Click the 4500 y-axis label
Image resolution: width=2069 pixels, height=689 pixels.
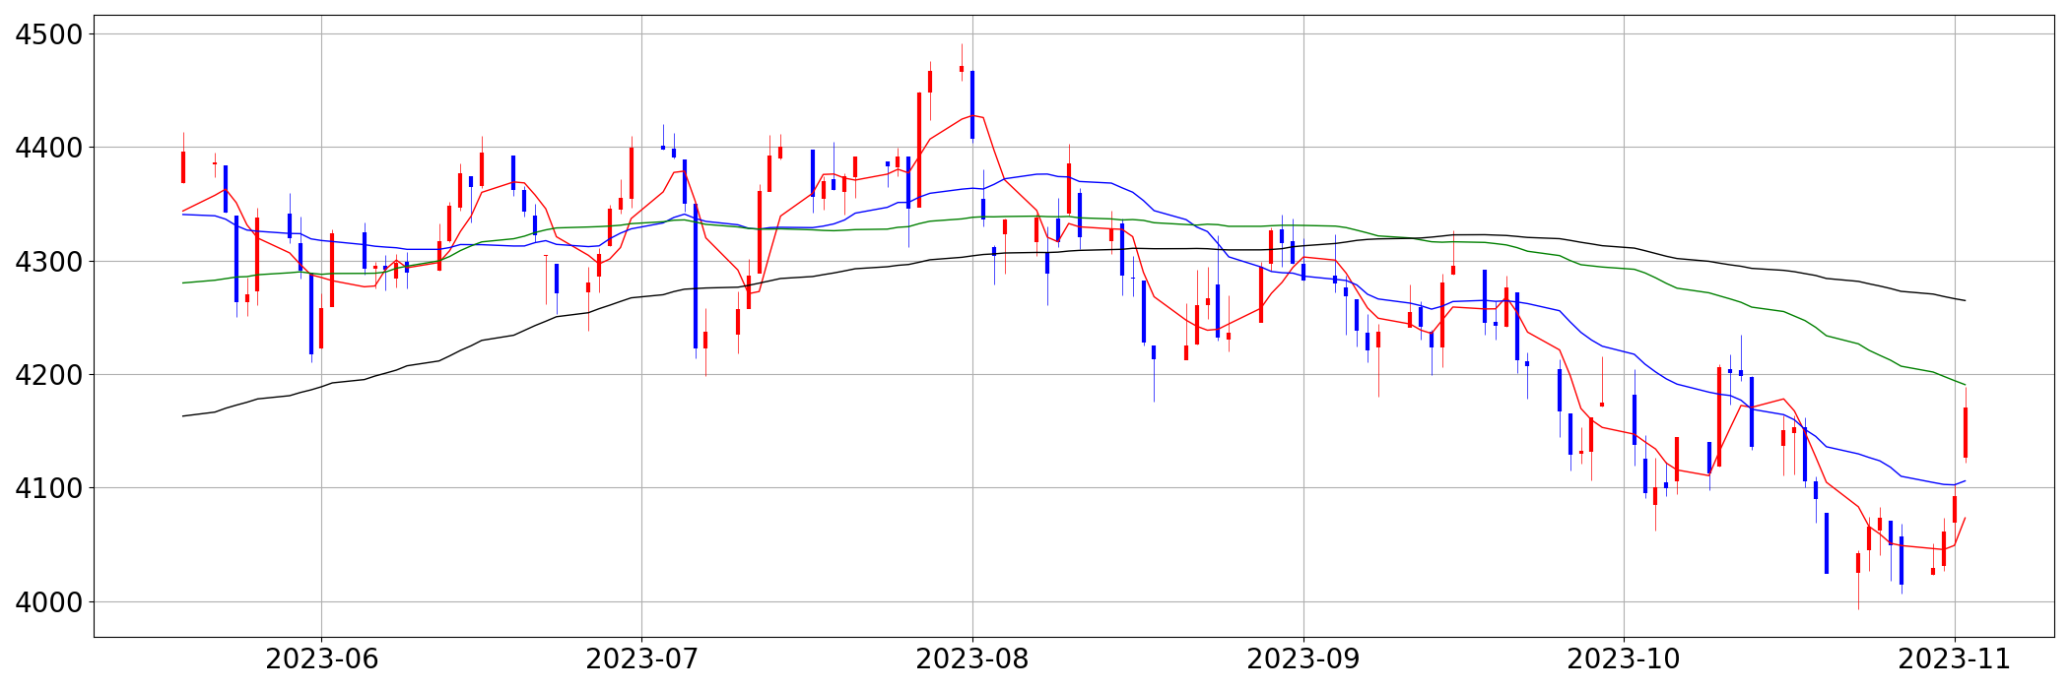[x=50, y=34]
